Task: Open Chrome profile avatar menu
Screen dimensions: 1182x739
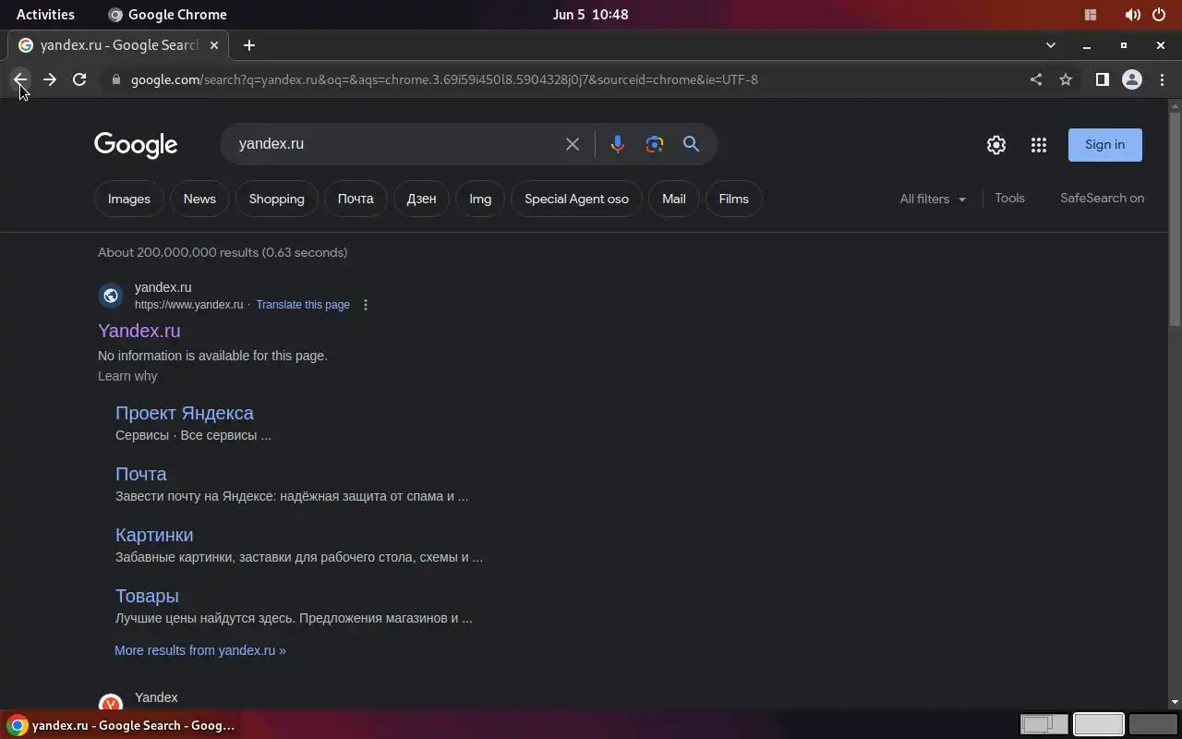Action: 1132,79
